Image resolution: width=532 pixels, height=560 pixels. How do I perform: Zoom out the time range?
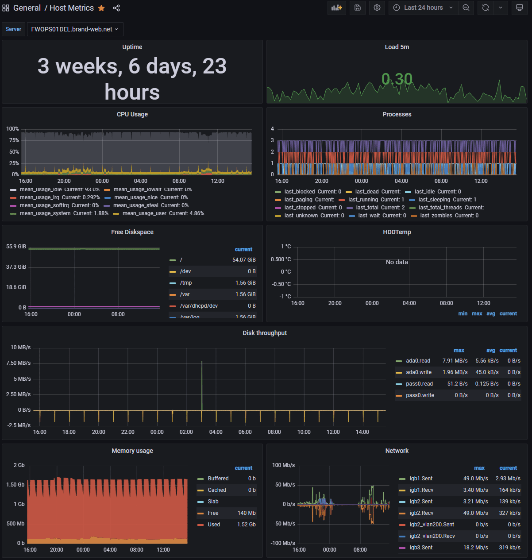pyautogui.click(x=466, y=8)
